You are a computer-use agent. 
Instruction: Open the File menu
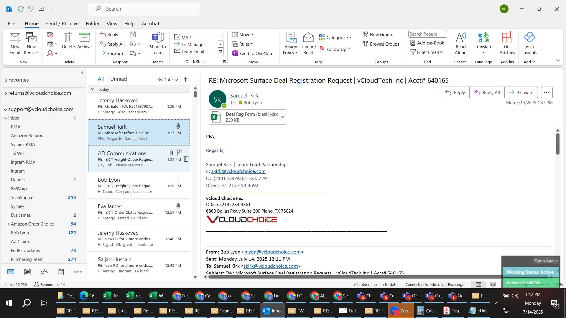pos(11,23)
